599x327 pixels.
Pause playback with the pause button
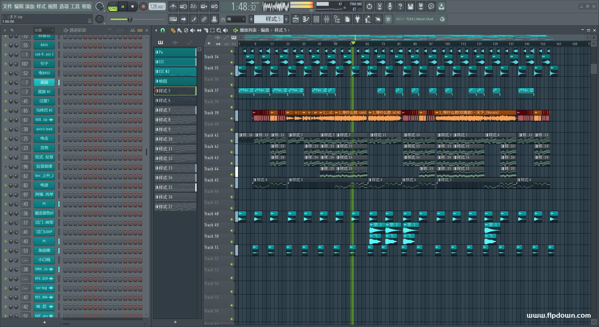pyautogui.click(x=123, y=6)
